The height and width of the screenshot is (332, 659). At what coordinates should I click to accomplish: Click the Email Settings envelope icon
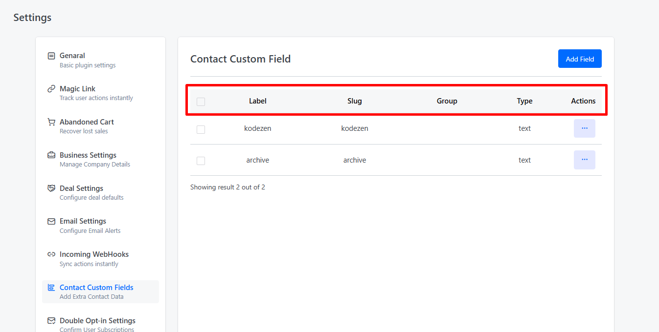[x=51, y=221]
